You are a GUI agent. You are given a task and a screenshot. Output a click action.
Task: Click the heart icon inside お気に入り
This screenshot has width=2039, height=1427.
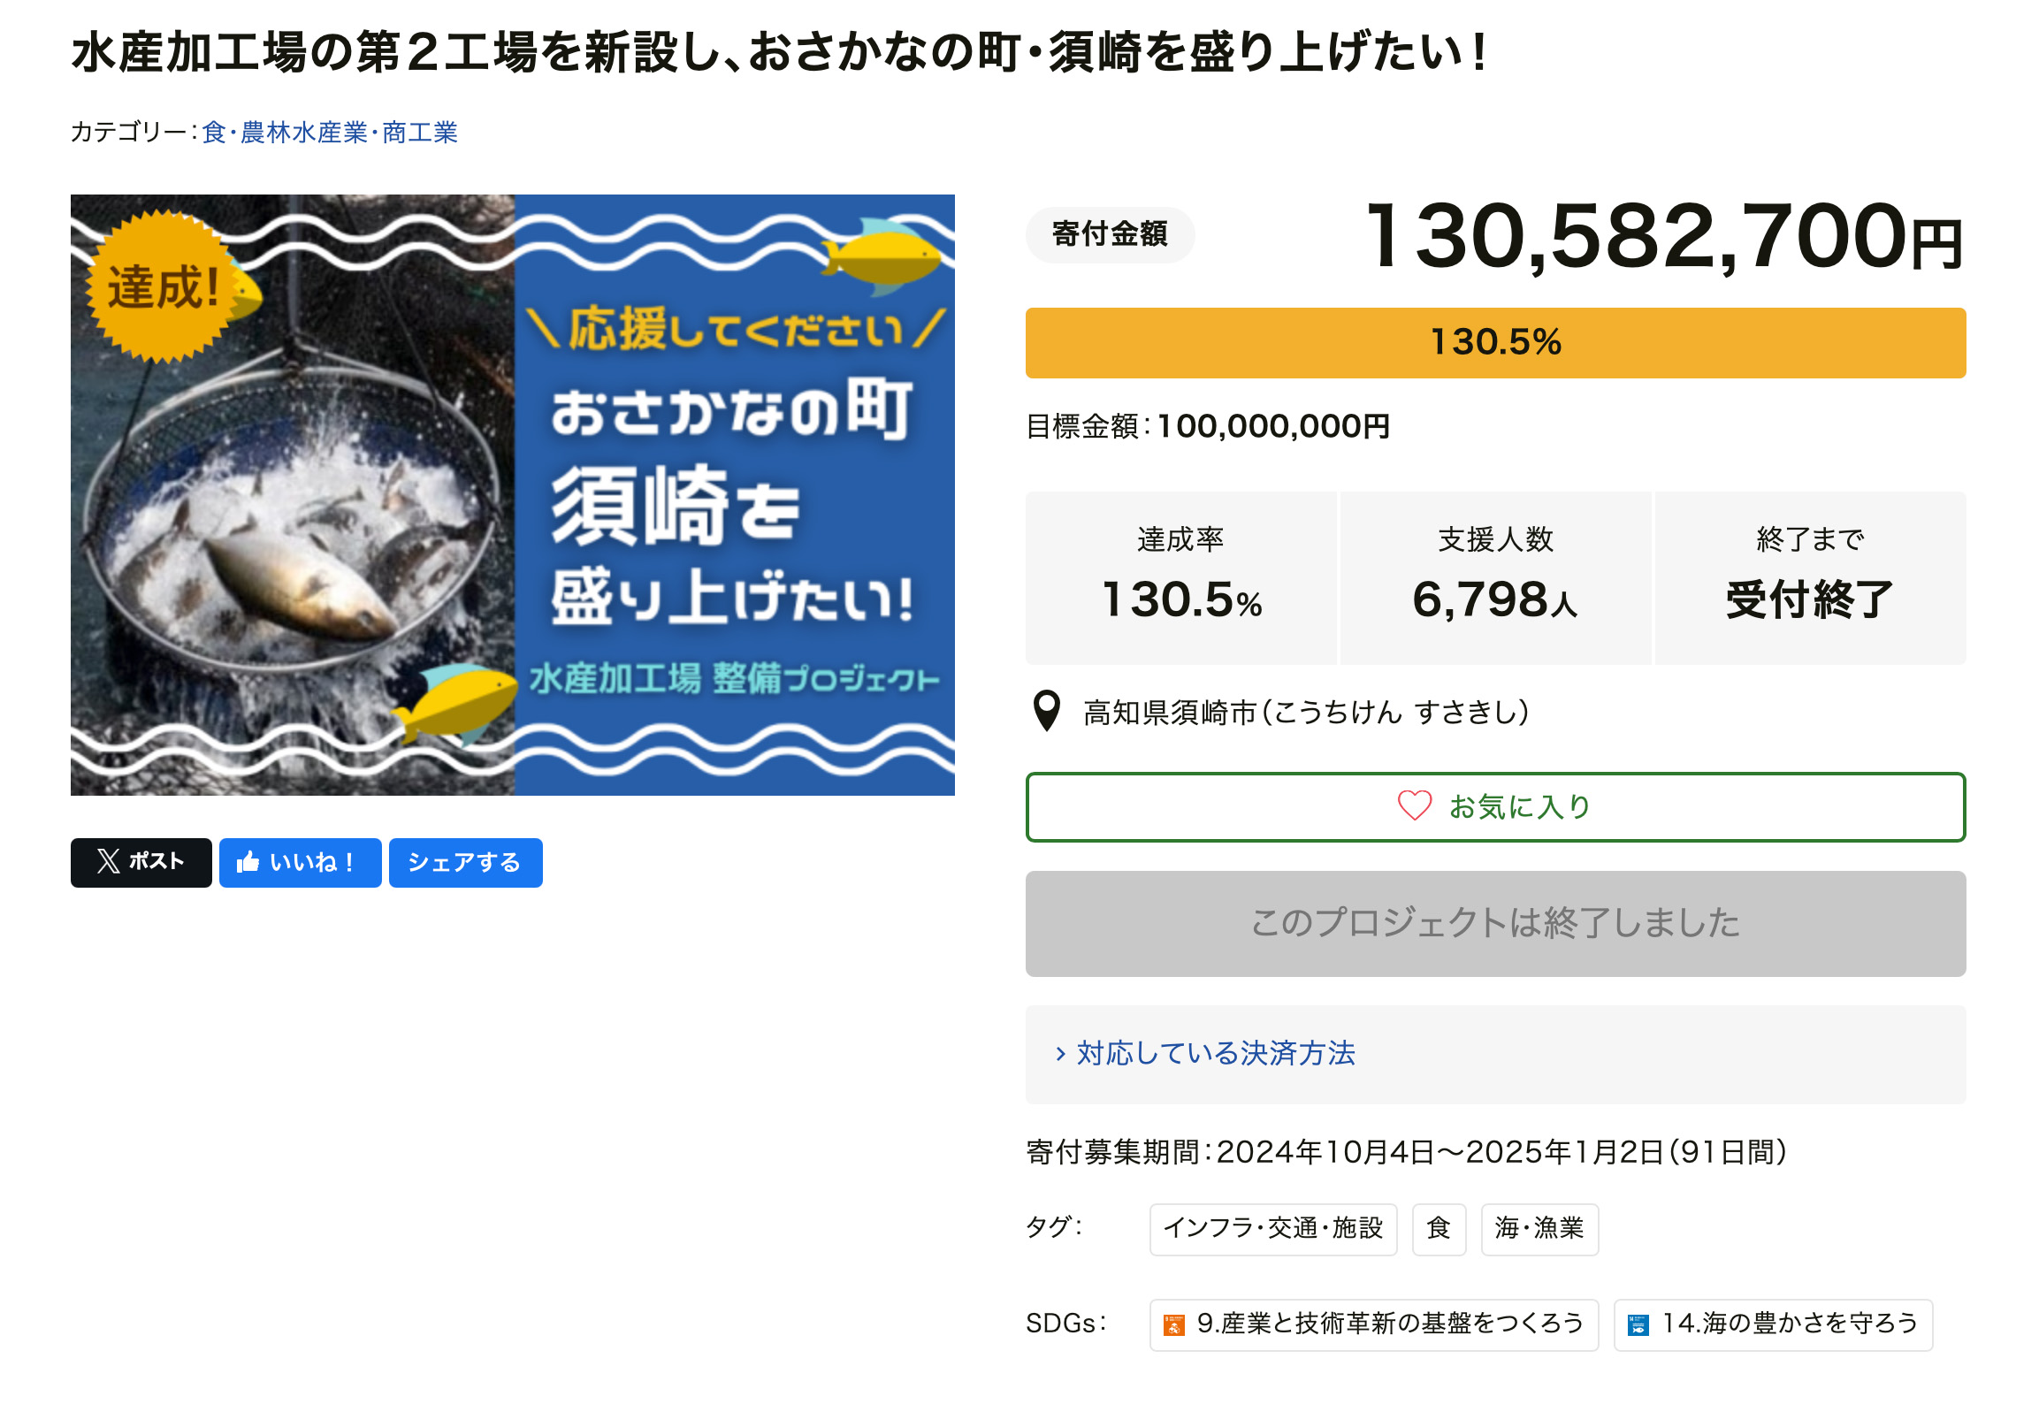tap(1416, 806)
